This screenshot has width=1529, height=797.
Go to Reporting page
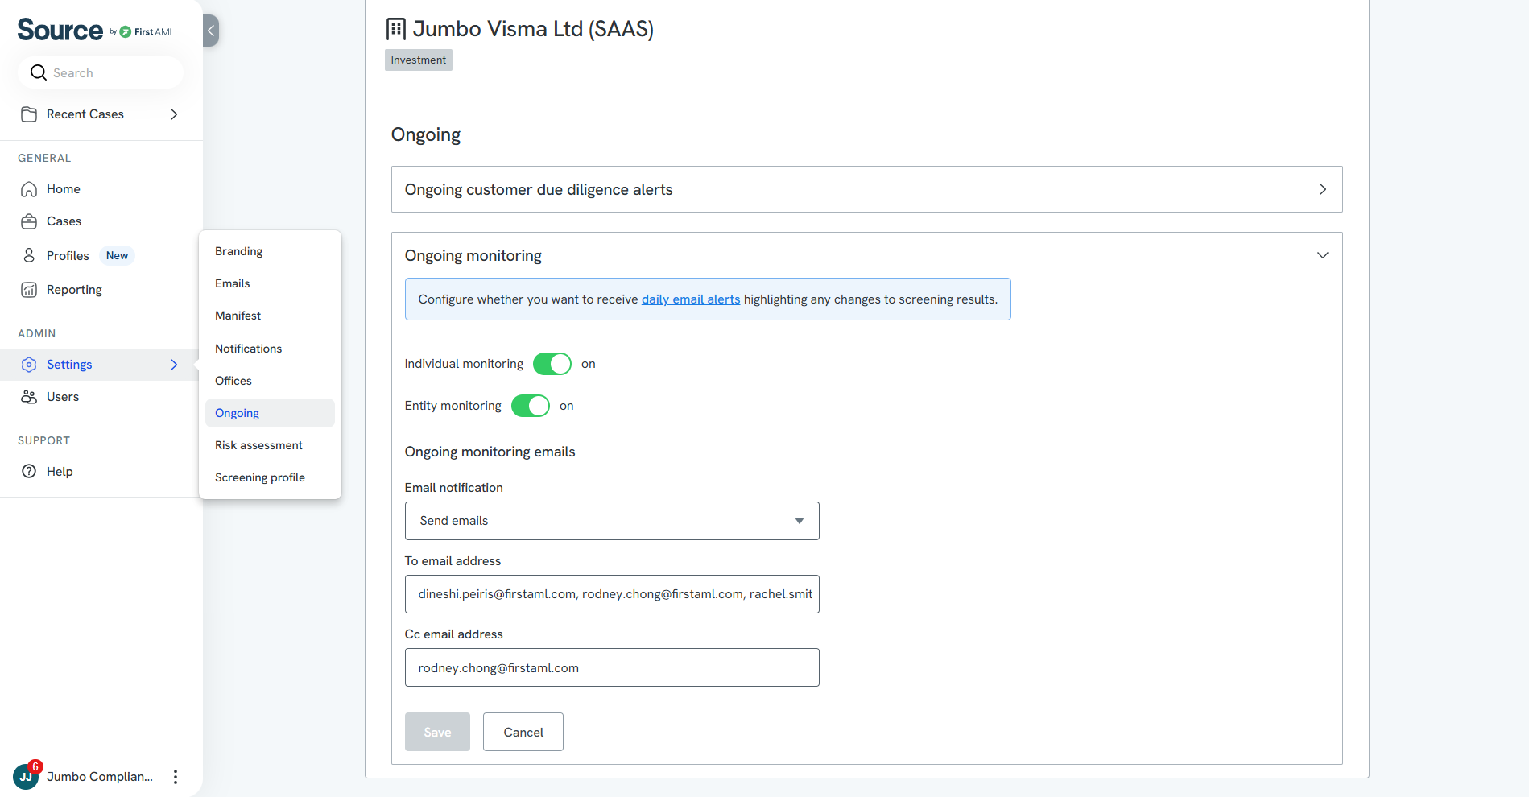74,290
